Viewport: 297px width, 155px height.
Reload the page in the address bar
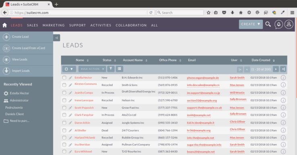[151, 13]
